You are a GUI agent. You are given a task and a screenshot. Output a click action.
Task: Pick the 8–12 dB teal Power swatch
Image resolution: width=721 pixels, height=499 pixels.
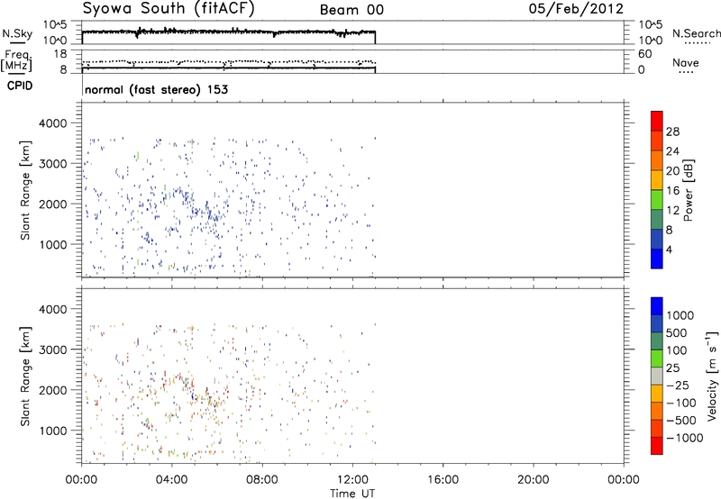click(x=657, y=220)
